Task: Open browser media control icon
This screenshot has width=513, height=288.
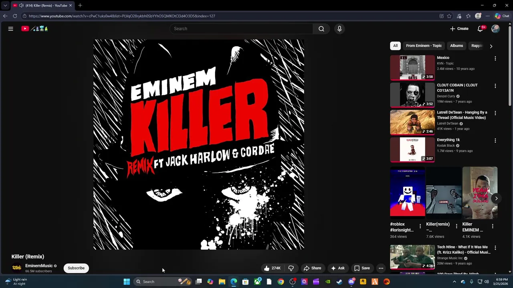Action: [x=459, y=16]
